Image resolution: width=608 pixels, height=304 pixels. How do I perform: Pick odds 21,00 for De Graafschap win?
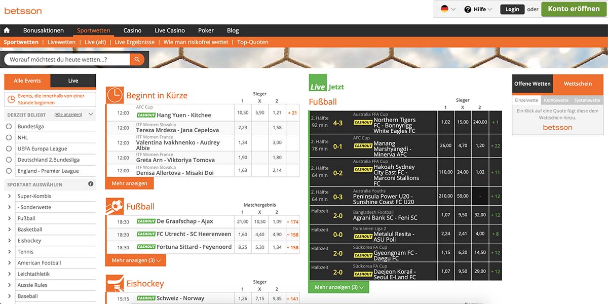(x=243, y=221)
